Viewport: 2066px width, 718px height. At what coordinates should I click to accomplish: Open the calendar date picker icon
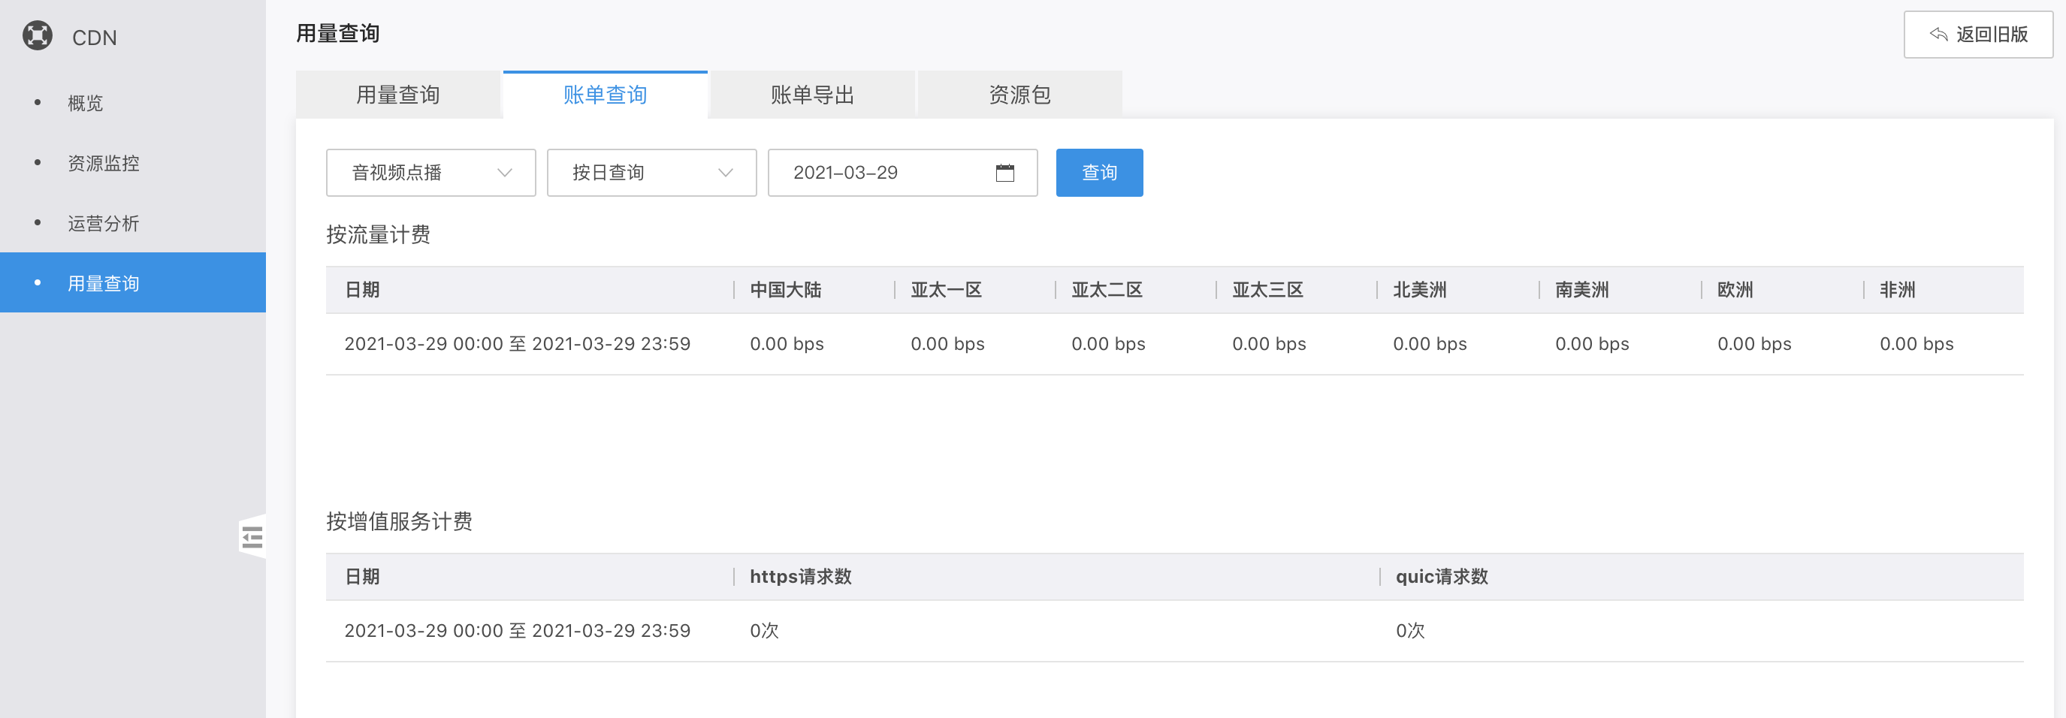point(1004,173)
